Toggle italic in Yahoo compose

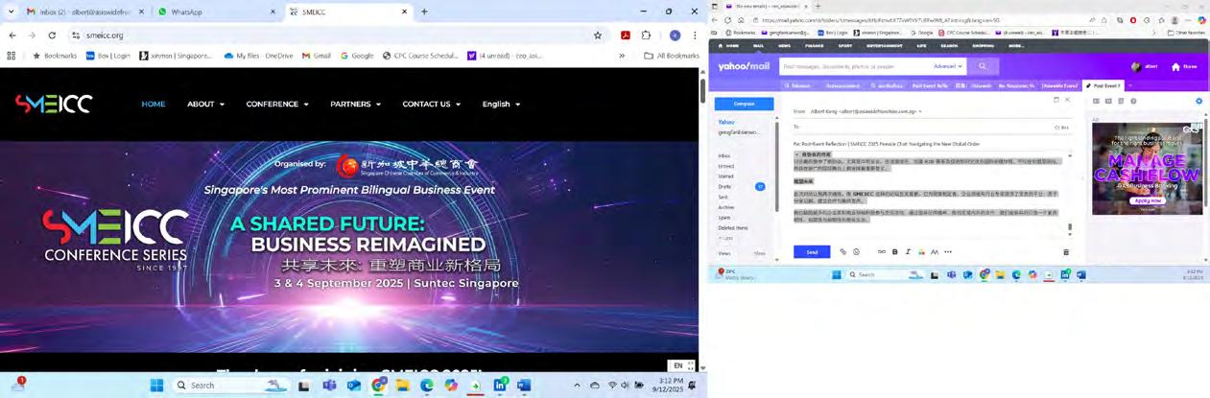click(x=908, y=252)
